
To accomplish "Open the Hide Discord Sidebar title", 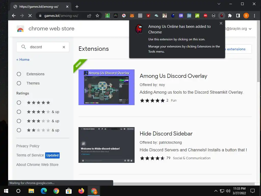I will (166, 134).
